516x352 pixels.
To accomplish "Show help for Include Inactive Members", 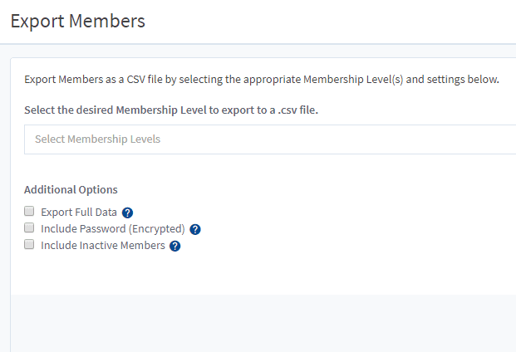I will coord(175,246).
